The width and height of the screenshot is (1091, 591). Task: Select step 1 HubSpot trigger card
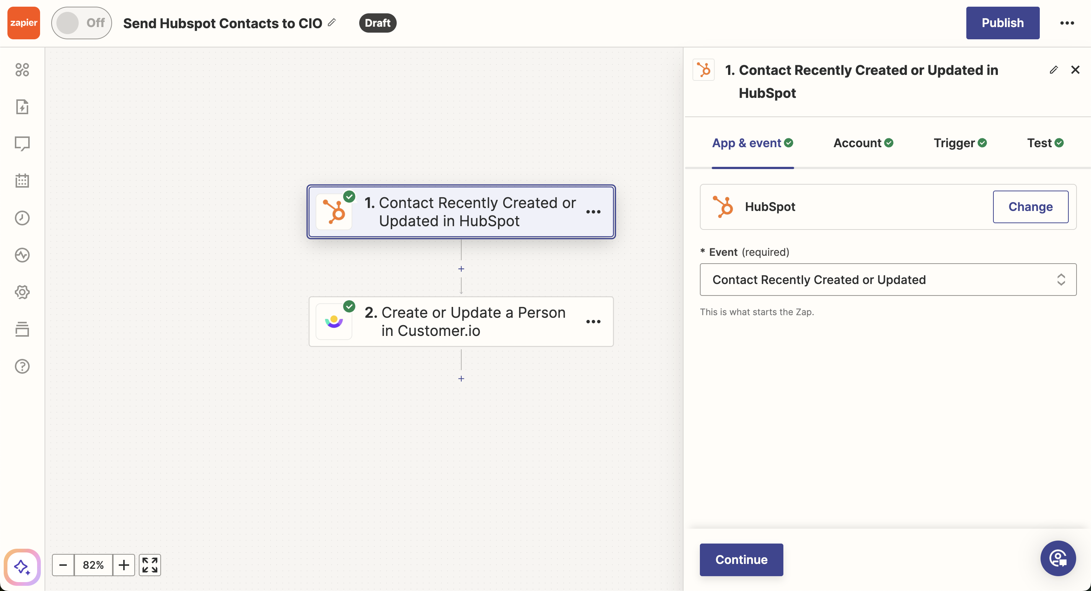461,212
